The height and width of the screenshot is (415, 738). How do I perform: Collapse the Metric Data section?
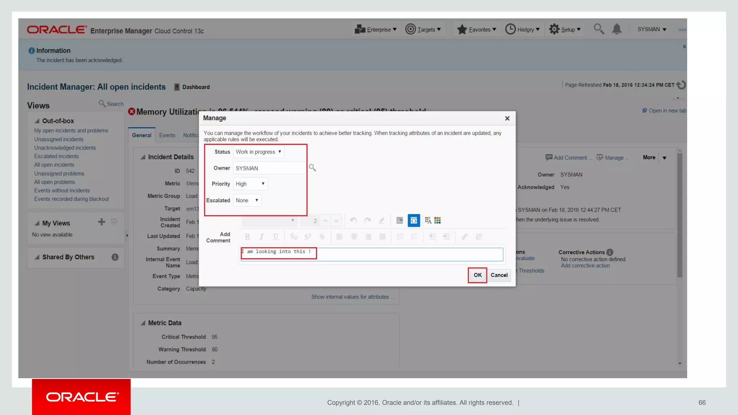tap(143, 323)
